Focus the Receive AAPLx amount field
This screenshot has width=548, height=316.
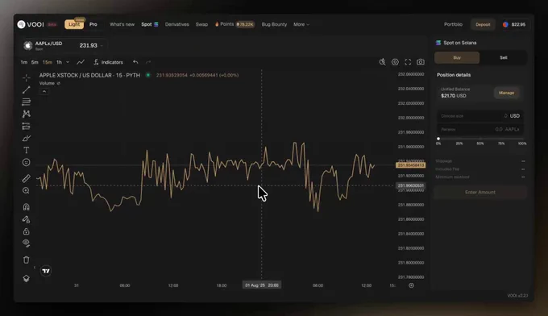tap(480, 129)
